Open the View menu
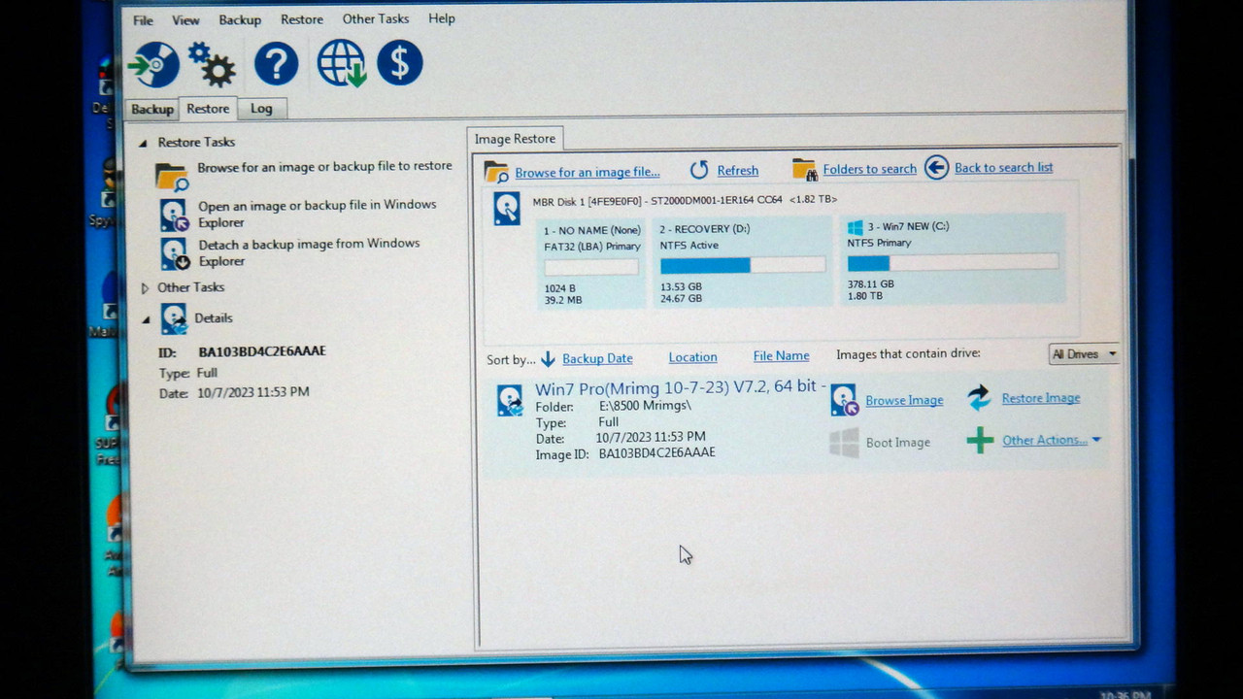 click(185, 19)
